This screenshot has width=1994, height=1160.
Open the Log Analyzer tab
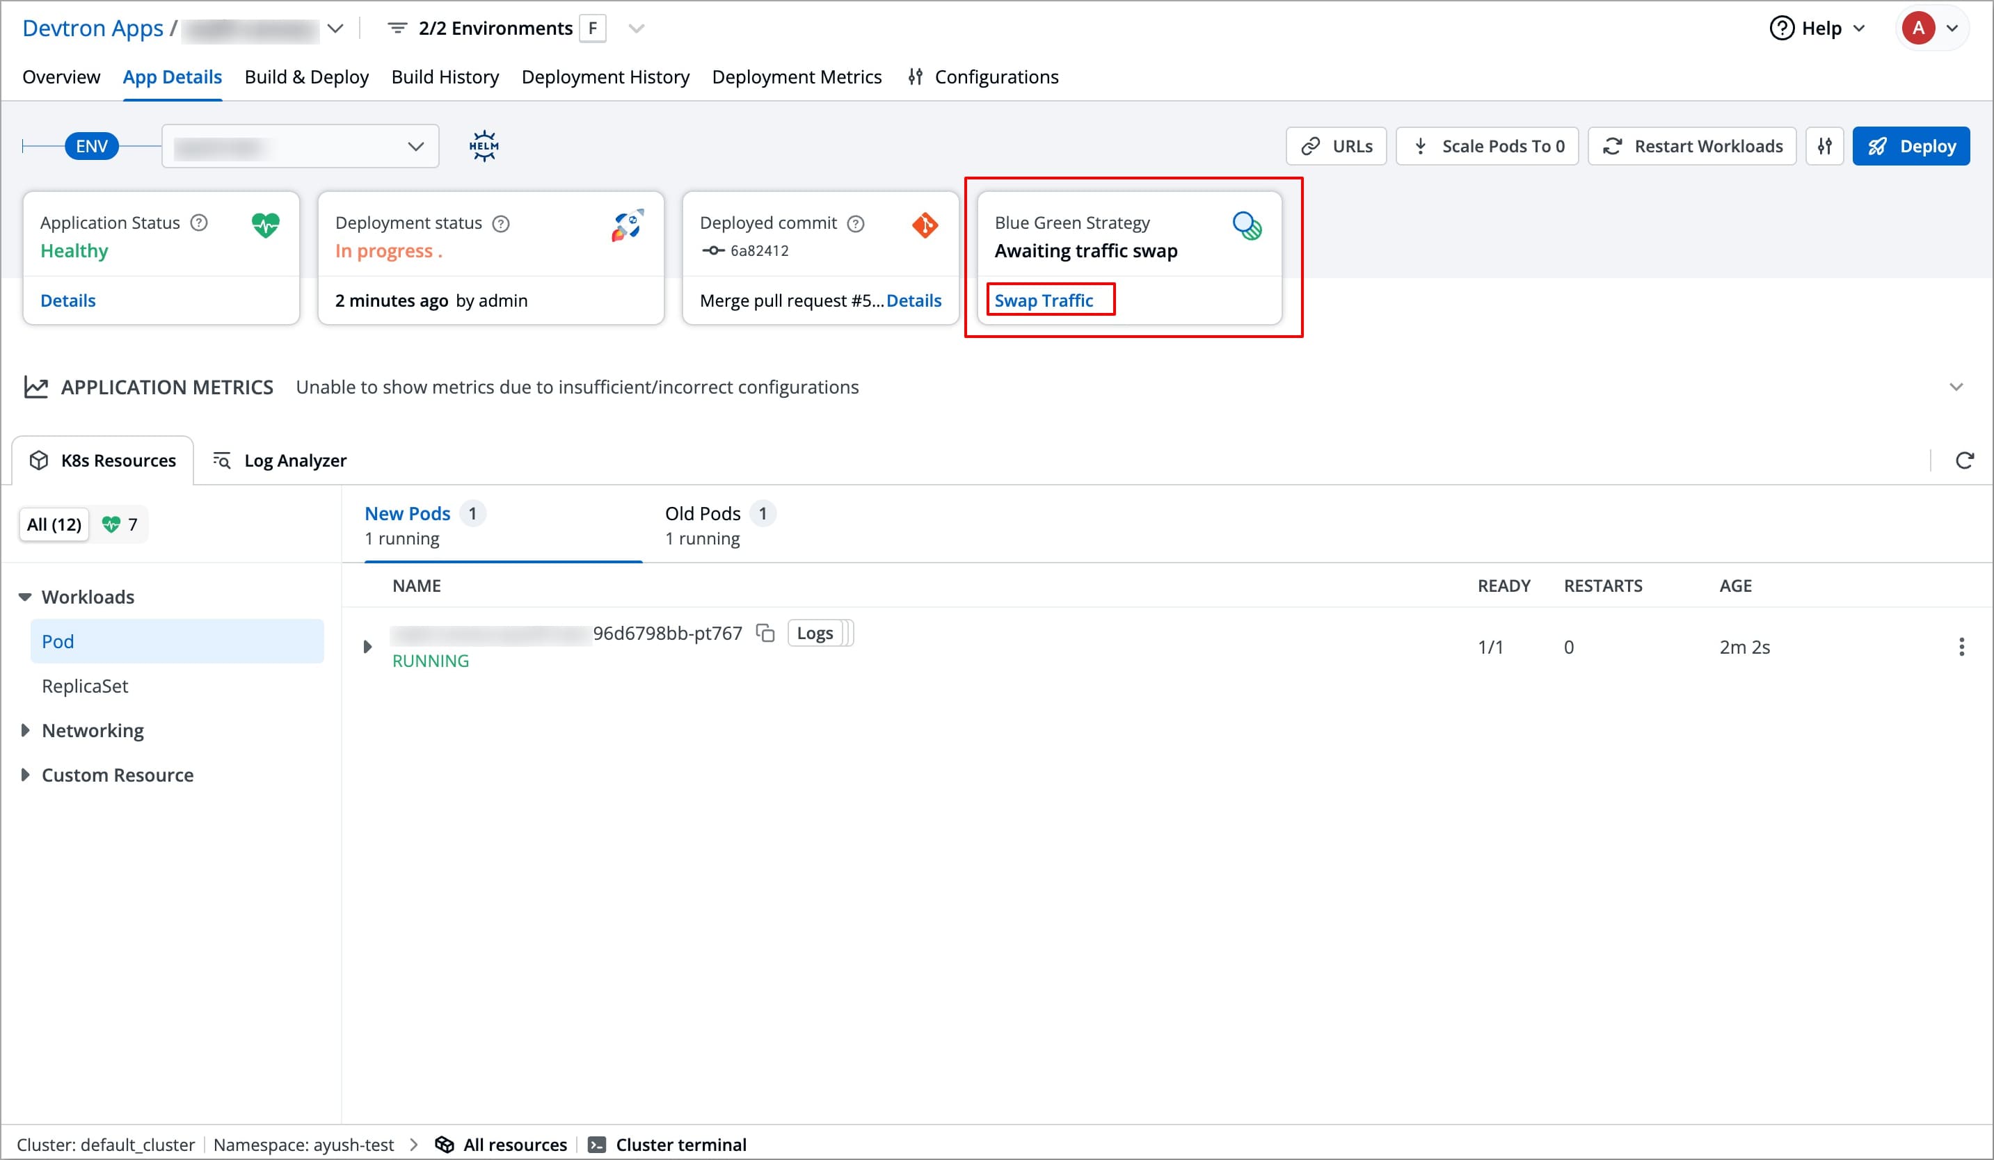pos(280,460)
